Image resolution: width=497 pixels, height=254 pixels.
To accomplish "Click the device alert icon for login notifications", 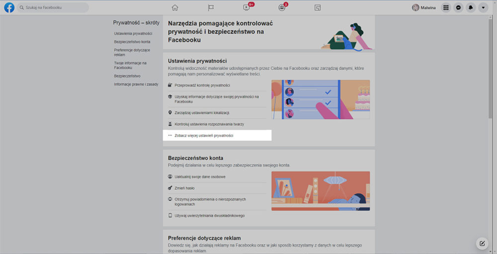I will coord(170,199).
